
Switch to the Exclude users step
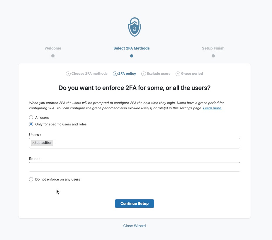point(158,74)
